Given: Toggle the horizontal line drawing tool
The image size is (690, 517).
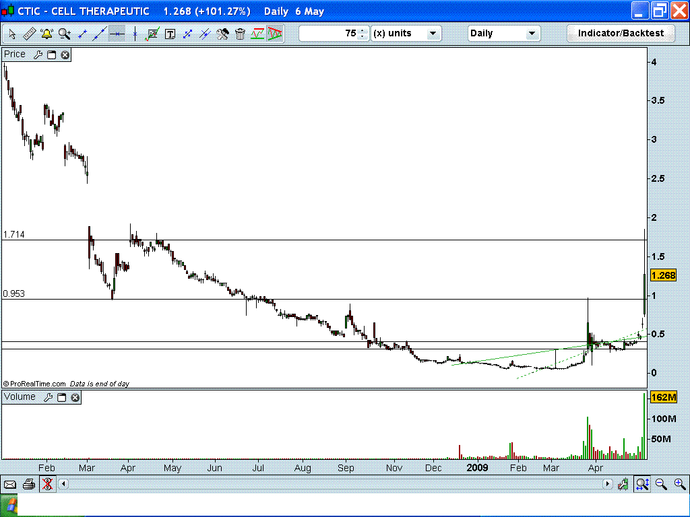Looking at the screenshot, I should tap(117, 34).
